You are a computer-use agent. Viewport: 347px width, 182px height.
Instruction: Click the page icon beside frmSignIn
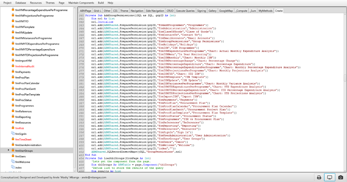coord(13,134)
